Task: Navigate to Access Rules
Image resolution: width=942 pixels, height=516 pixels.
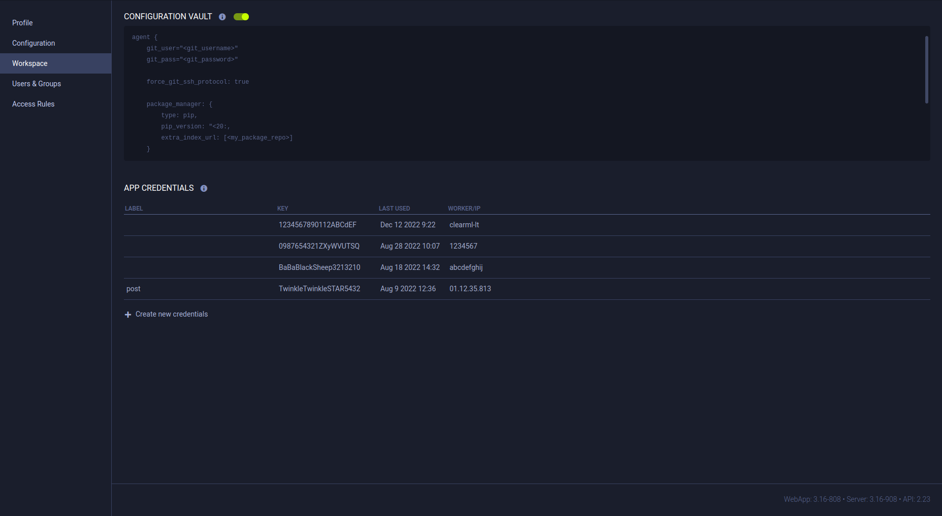Action: click(x=34, y=104)
